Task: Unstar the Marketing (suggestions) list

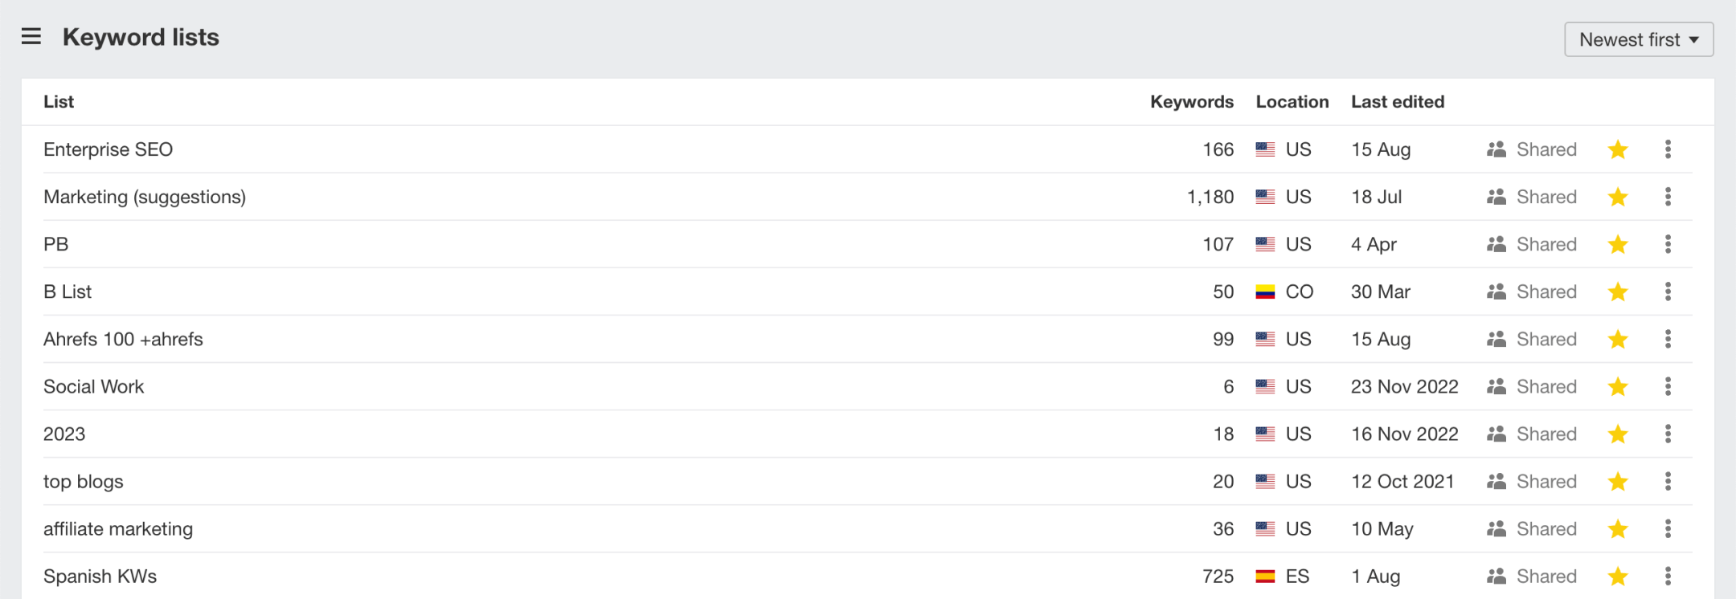Action: (1618, 197)
